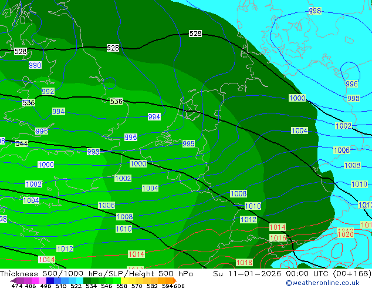This screenshot has height=288, width=372.
Task: Pick the magenta 486 legend swatch
Action: click(x=32, y=280)
